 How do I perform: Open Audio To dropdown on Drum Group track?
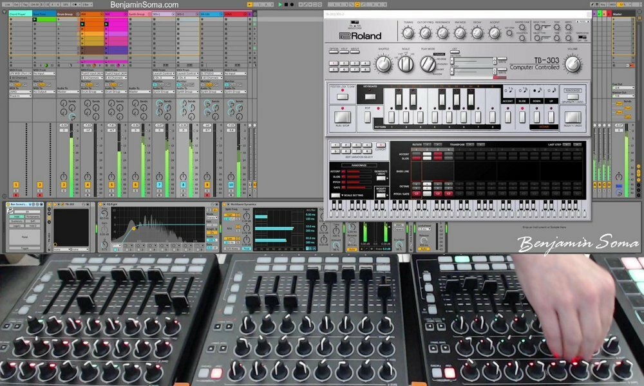click(68, 92)
